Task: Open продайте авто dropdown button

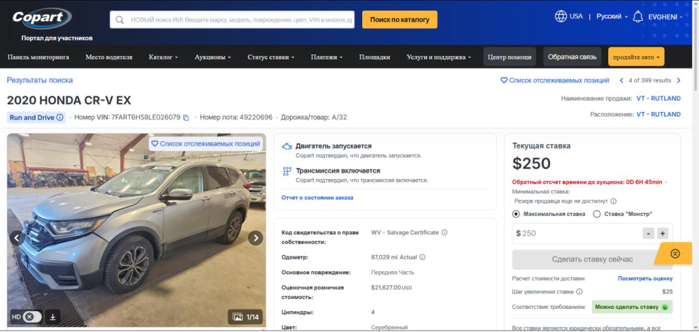Action: click(x=636, y=57)
